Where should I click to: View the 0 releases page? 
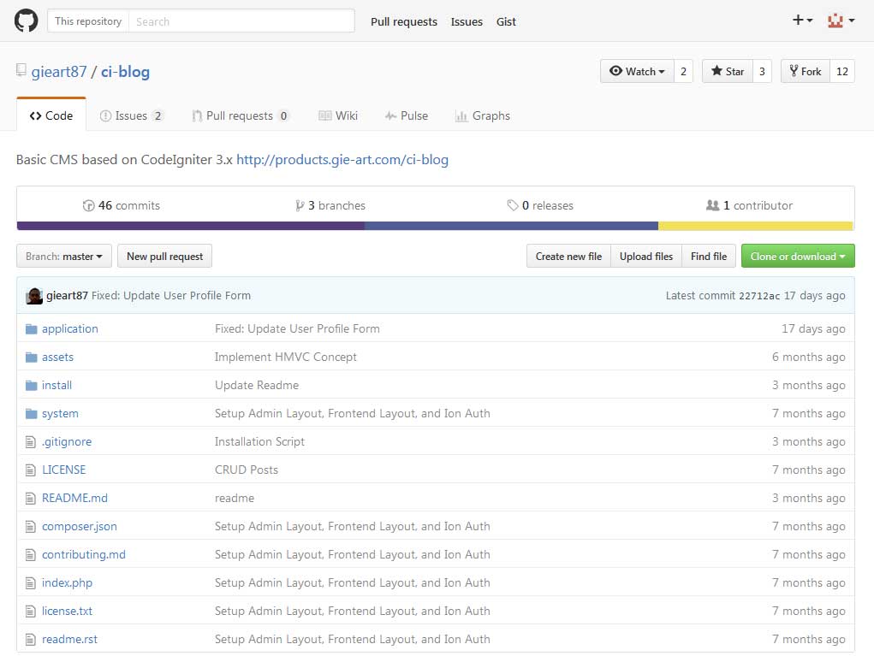[x=539, y=205]
